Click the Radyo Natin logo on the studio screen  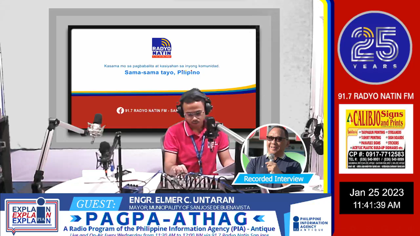pos(162,48)
